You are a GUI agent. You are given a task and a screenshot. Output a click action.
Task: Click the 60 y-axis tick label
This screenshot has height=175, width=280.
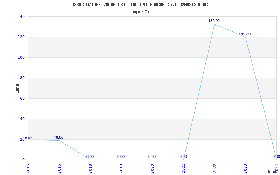tap(22, 98)
